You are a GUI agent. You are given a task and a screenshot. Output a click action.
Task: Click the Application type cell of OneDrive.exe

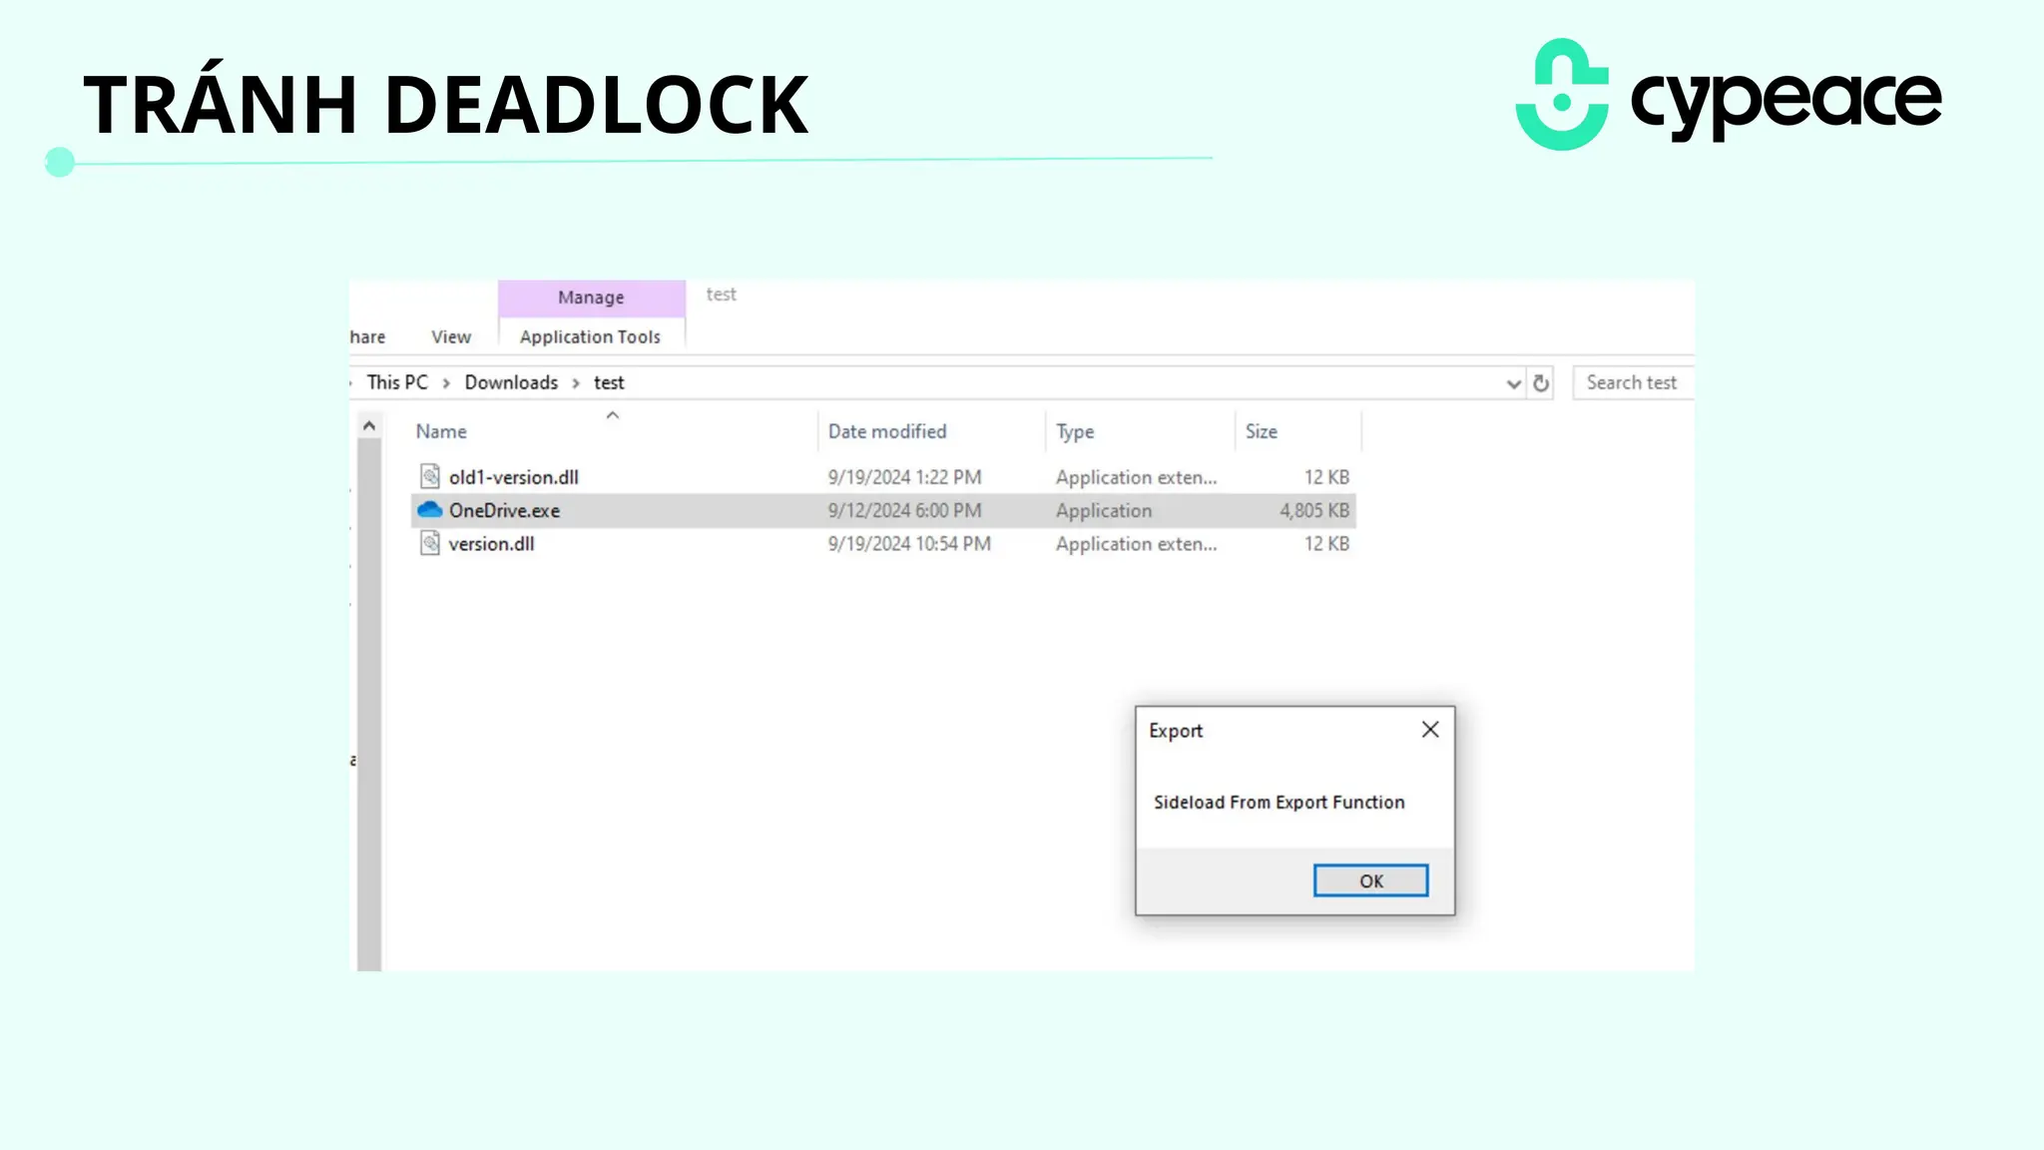click(x=1104, y=510)
